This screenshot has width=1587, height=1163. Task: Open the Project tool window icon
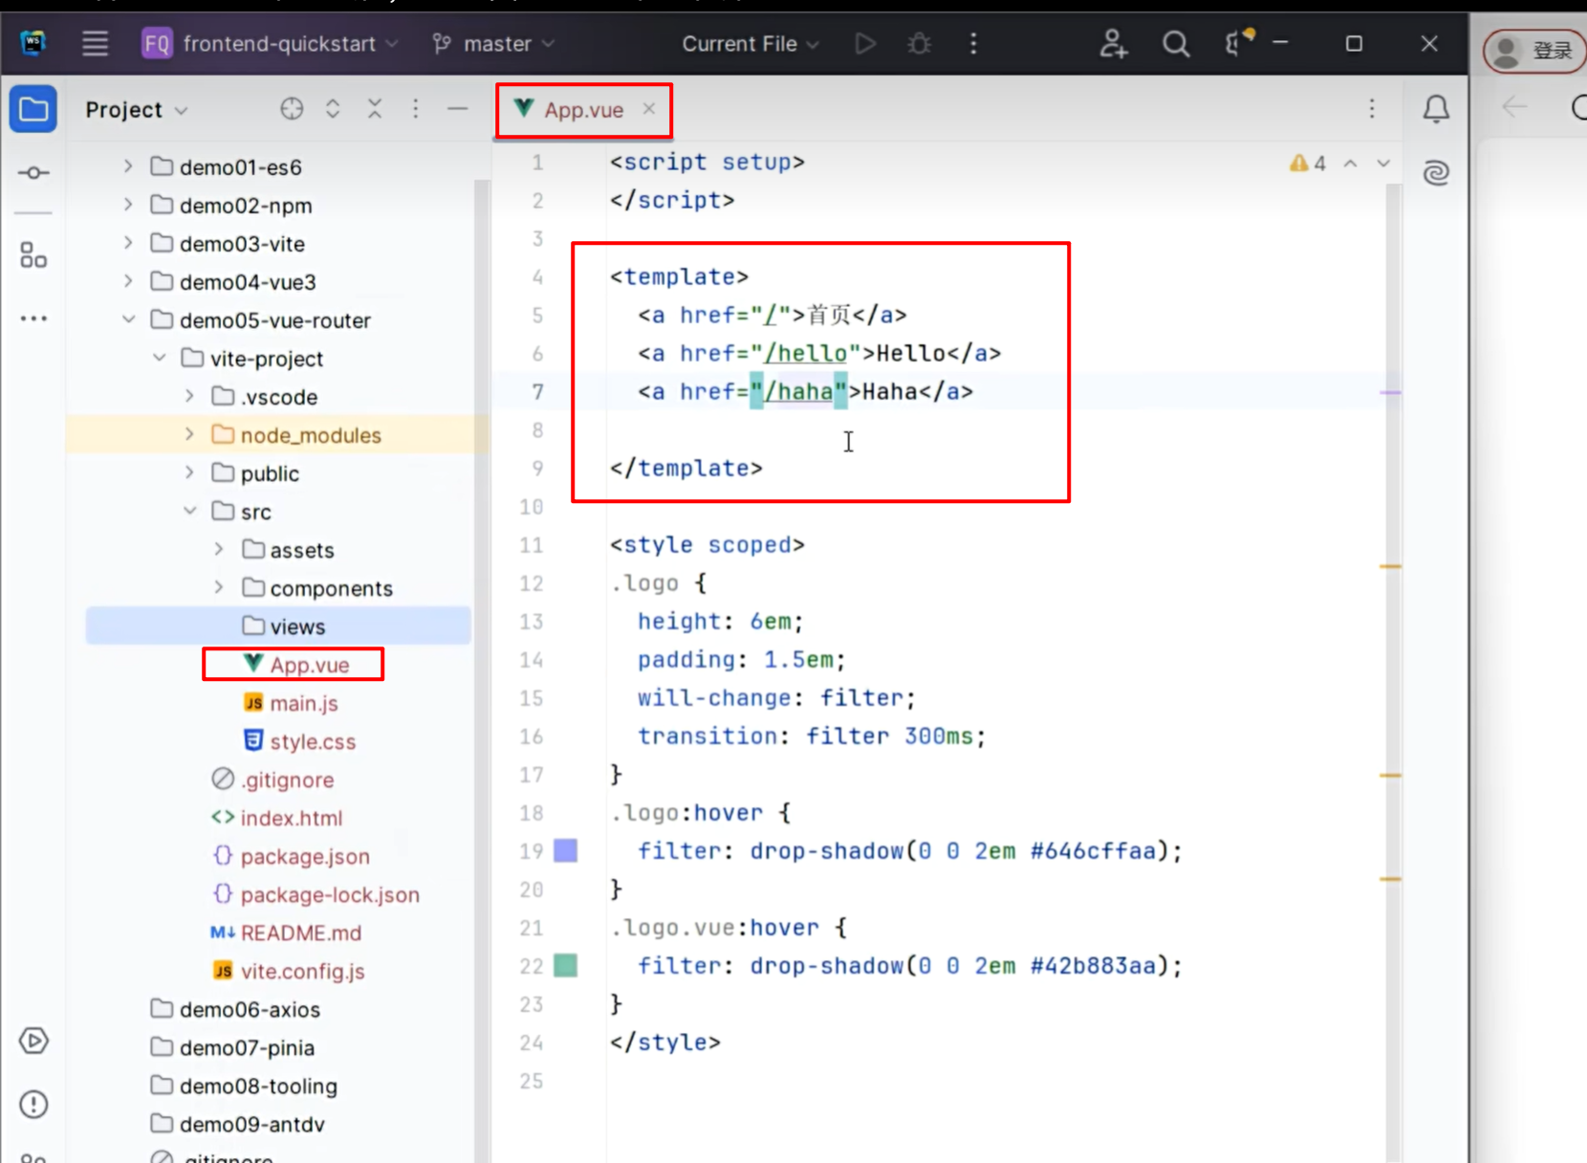[x=33, y=109]
